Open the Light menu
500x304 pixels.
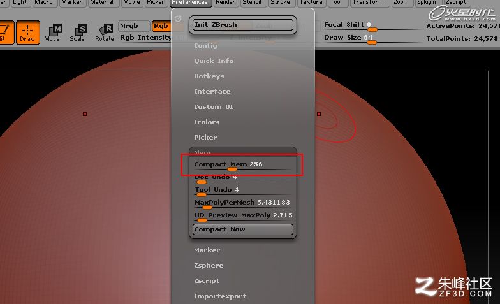(19, 3)
